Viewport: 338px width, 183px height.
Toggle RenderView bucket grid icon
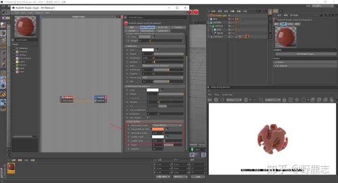291,99
